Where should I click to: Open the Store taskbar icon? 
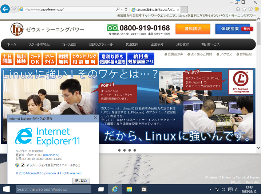[x=144, y=189]
